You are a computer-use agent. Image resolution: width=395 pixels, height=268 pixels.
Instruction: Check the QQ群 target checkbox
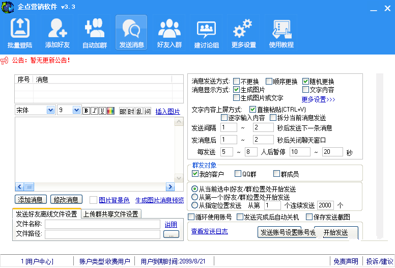pos(238,173)
